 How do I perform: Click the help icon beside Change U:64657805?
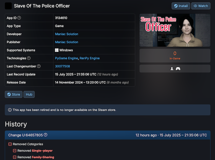[46, 135]
